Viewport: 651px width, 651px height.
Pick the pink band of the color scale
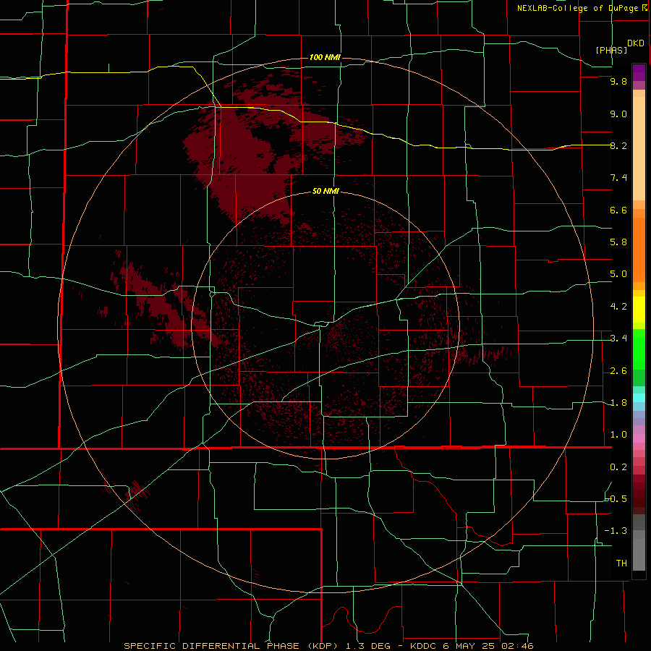click(x=639, y=438)
